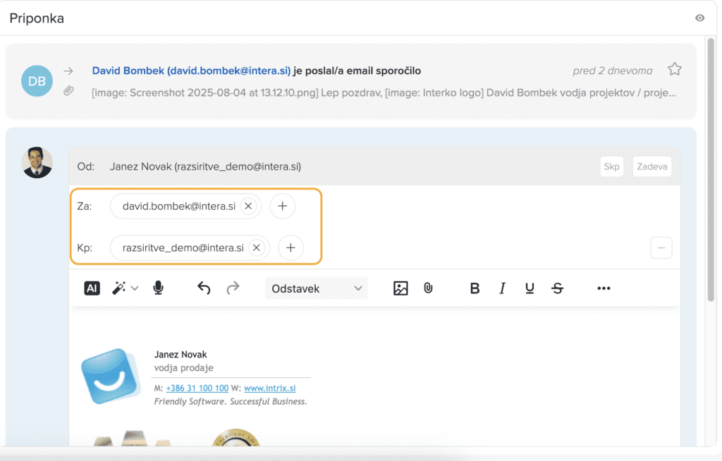Open more formatting options ellipsis menu
This screenshot has height=461, width=722.
pyautogui.click(x=604, y=288)
